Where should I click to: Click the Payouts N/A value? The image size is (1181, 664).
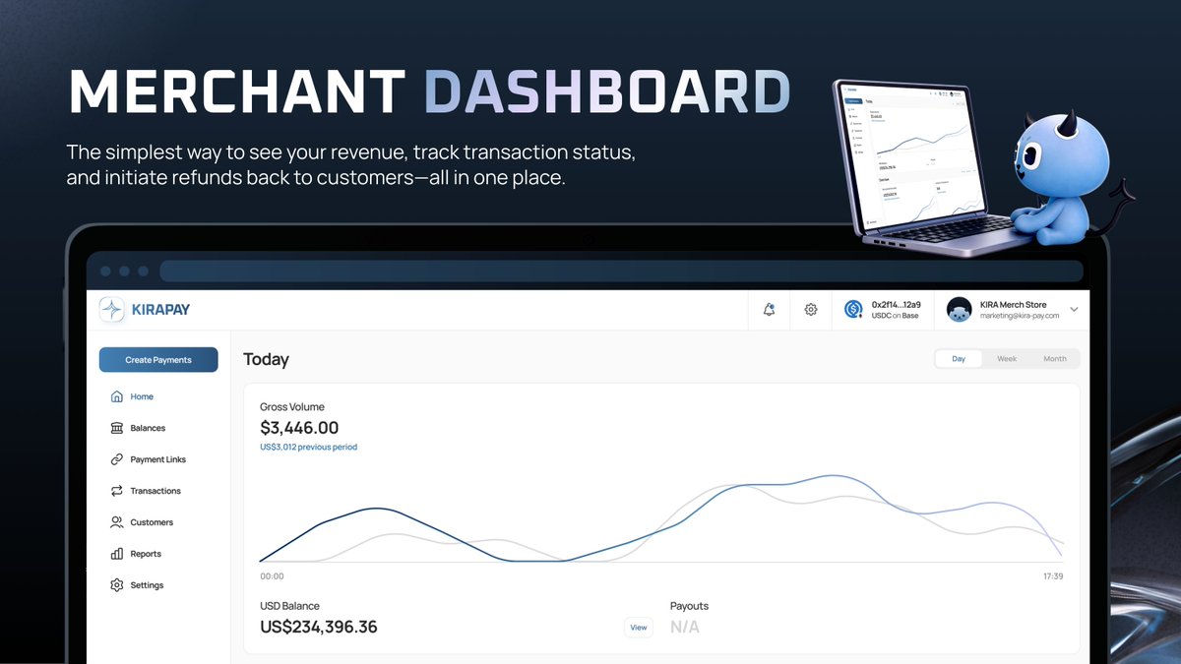tap(685, 627)
